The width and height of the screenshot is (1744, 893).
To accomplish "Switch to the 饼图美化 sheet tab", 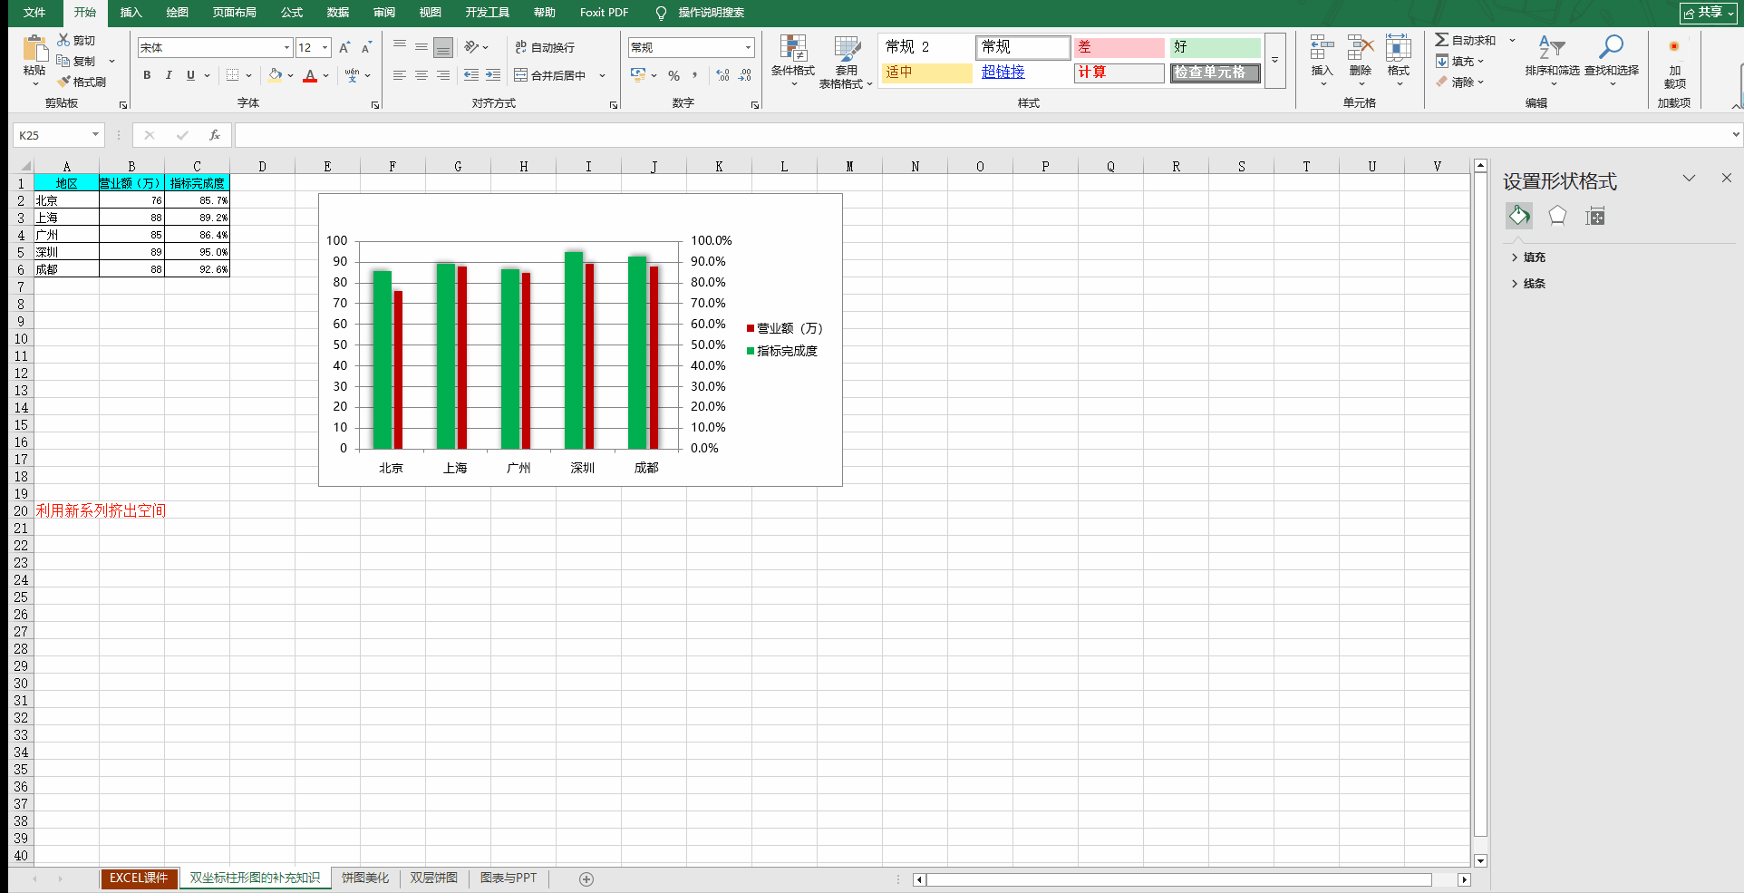I will point(364,878).
